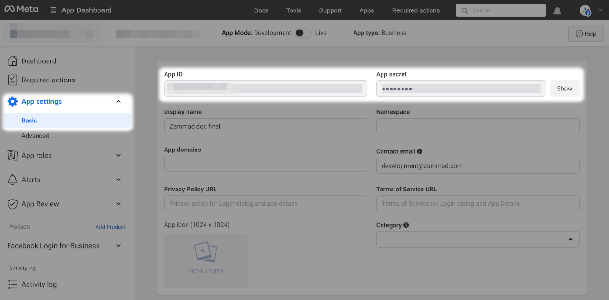Click the notifications bell icon
This screenshot has width=609, height=300.
coord(557,10)
